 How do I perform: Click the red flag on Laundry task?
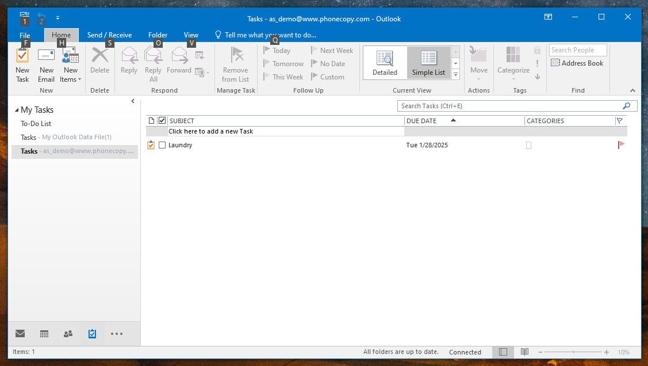click(621, 145)
